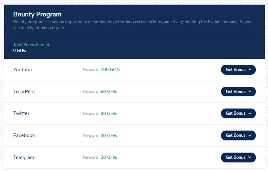Click the 100 GH/s Youtube reward value
The width and height of the screenshot is (268, 171).
pyautogui.click(x=110, y=69)
